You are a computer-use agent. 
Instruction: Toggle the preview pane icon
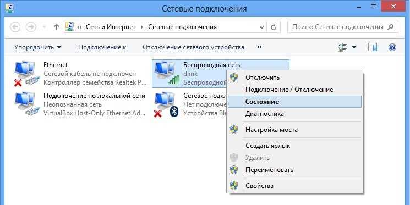tap(373, 47)
